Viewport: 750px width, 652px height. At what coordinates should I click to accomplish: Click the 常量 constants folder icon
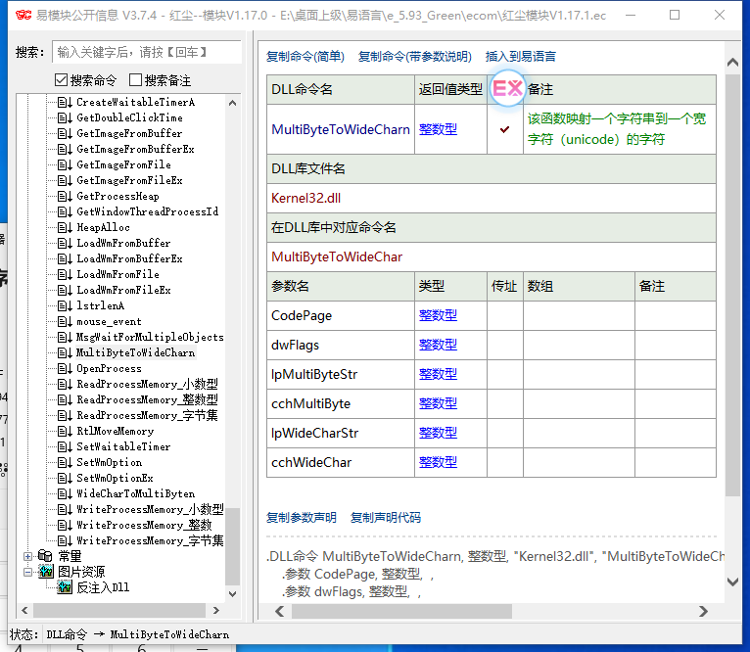pos(45,556)
